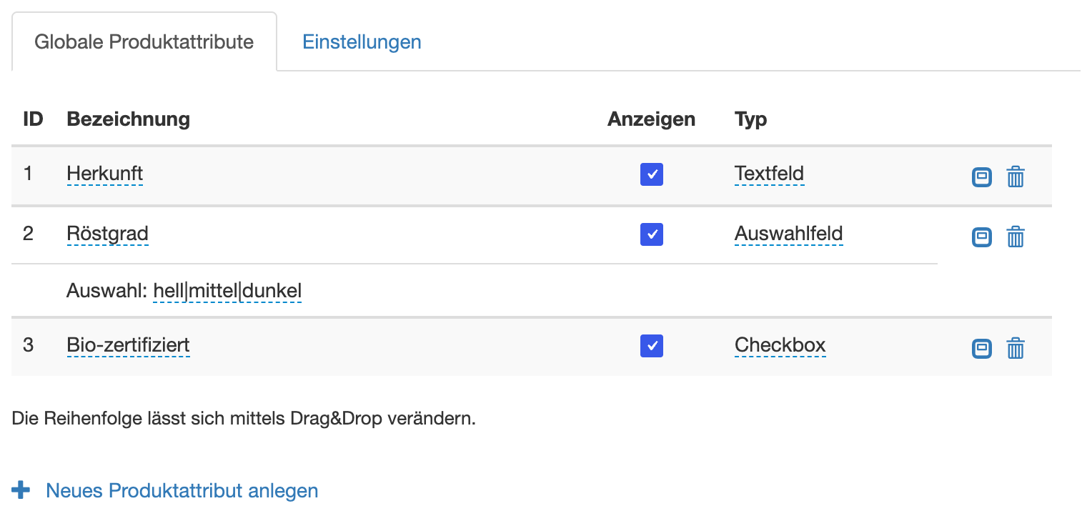Toggle the Anzeigen checkbox for Röstgrad

pyautogui.click(x=652, y=234)
